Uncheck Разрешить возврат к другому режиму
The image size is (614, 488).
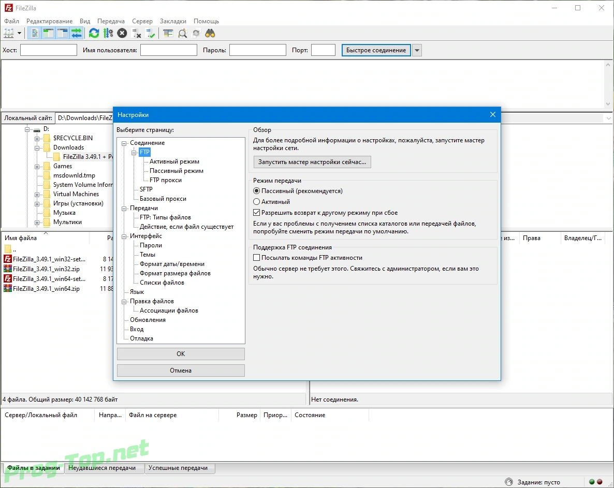(256, 213)
